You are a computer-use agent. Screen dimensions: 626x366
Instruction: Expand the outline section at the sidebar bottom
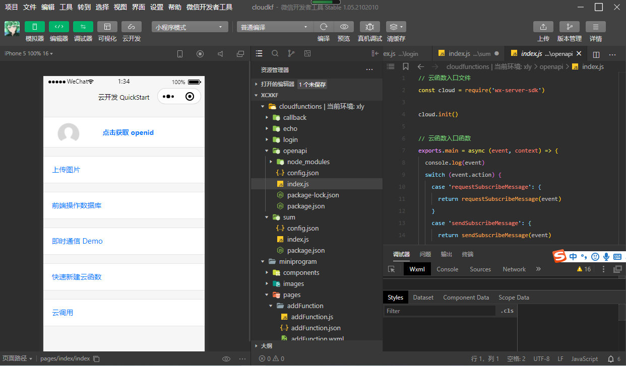[x=256, y=346]
